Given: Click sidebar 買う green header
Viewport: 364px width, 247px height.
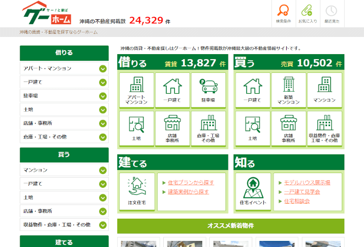Looking at the screenshot, I should [x=64, y=155].
